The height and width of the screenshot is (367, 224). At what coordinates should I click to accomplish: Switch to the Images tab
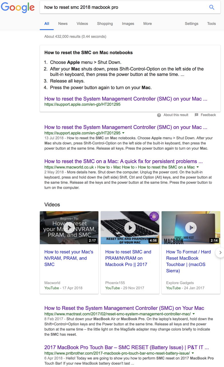tap(128, 24)
